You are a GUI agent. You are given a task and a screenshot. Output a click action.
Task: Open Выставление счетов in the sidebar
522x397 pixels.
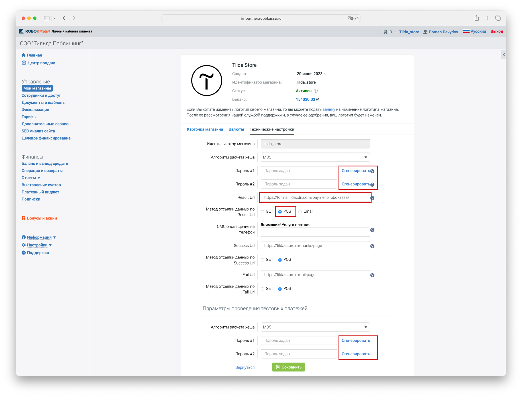point(41,185)
